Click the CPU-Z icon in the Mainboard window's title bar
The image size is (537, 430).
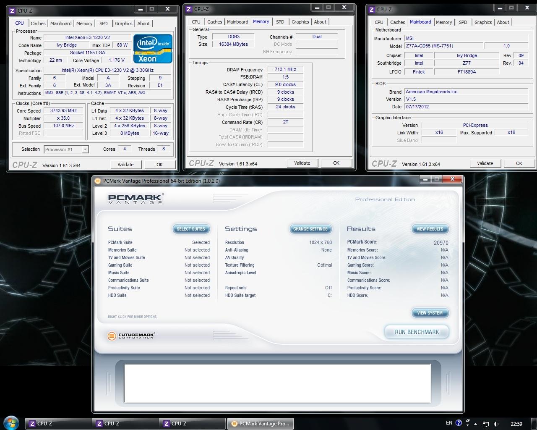372,9
